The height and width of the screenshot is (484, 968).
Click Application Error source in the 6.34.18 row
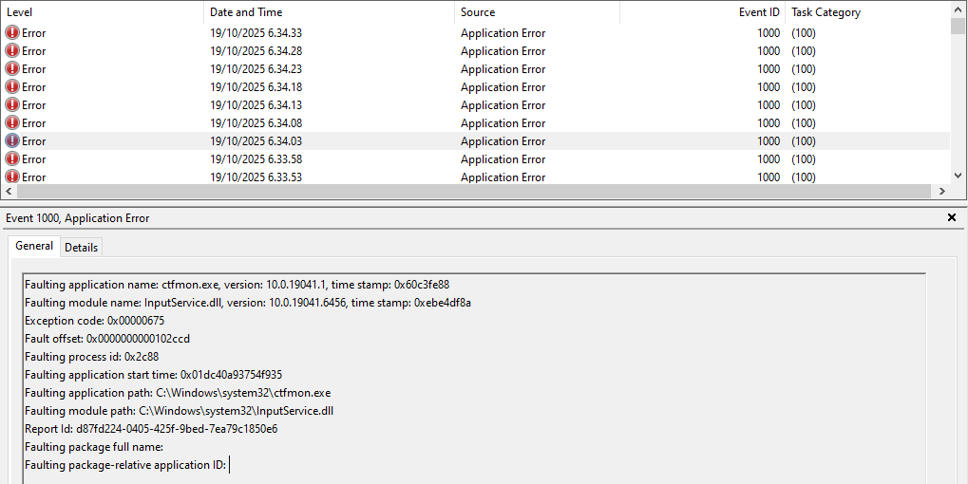(x=503, y=87)
